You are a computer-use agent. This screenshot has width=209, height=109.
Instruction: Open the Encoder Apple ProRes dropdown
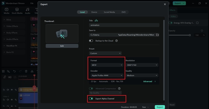pos(107,75)
